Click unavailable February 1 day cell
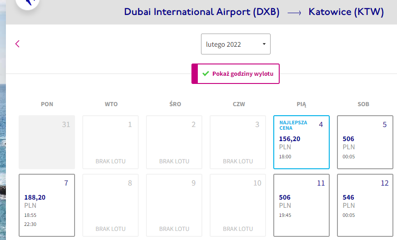The height and width of the screenshot is (240, 397). point(111,142)
